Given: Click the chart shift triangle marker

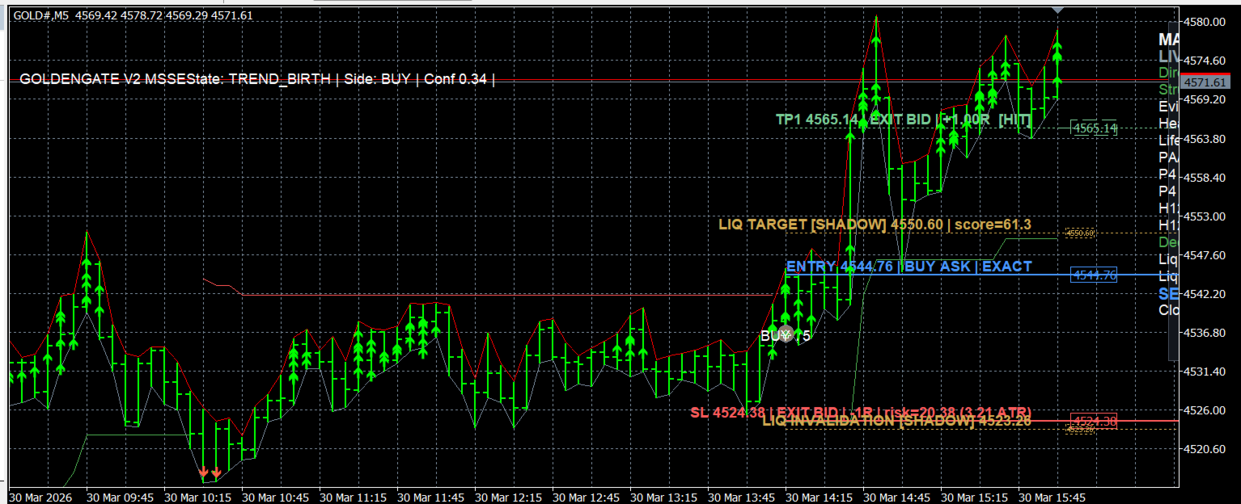Looking at the screenshot, I should pos(1057,10).
